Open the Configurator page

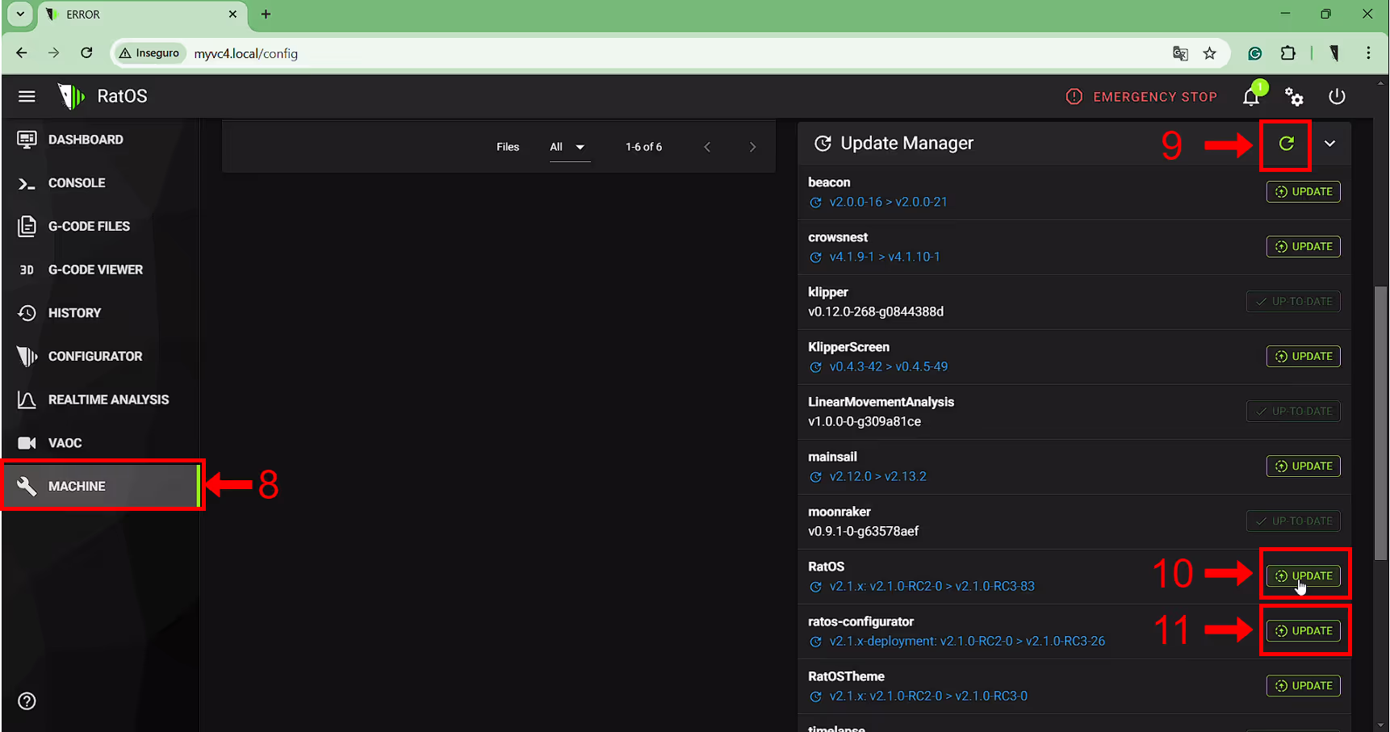pyautogui.click(x=100, y=356)
